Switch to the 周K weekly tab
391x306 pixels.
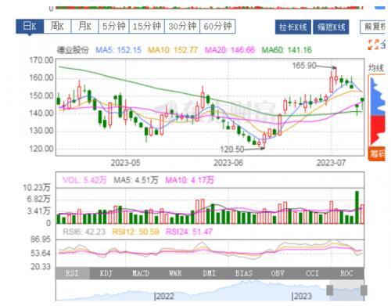[57, 26]
